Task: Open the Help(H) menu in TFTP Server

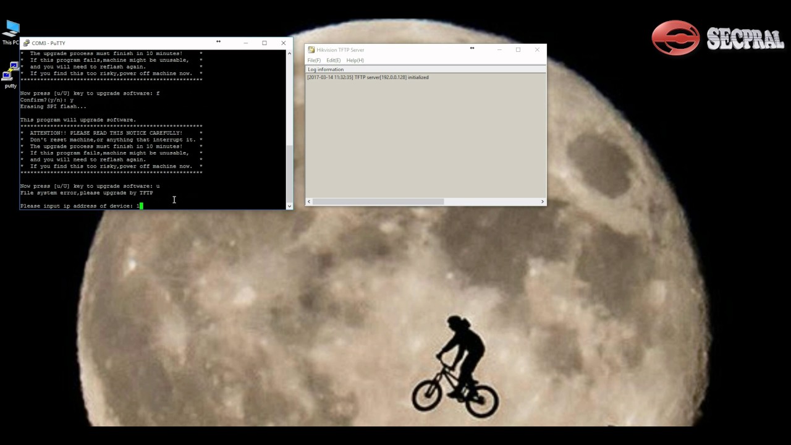Action: (355, 61)
